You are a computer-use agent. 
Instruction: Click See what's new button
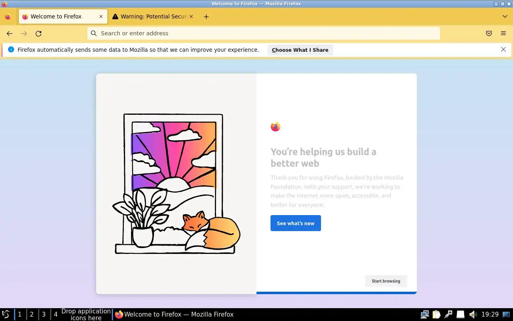(296, 223)
